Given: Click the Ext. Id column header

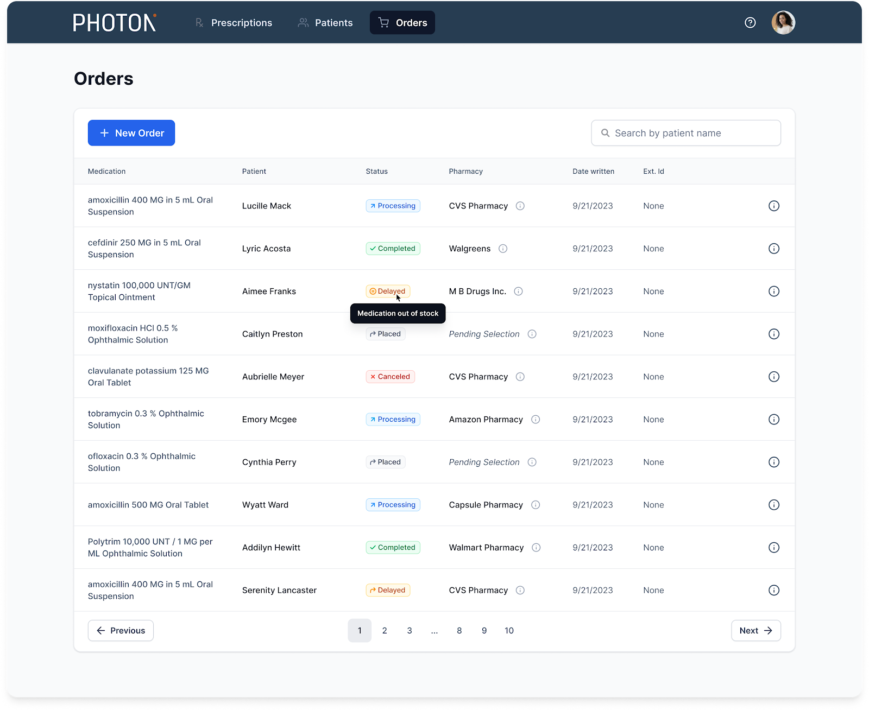Looking at the screenshot, I should 654,172.
